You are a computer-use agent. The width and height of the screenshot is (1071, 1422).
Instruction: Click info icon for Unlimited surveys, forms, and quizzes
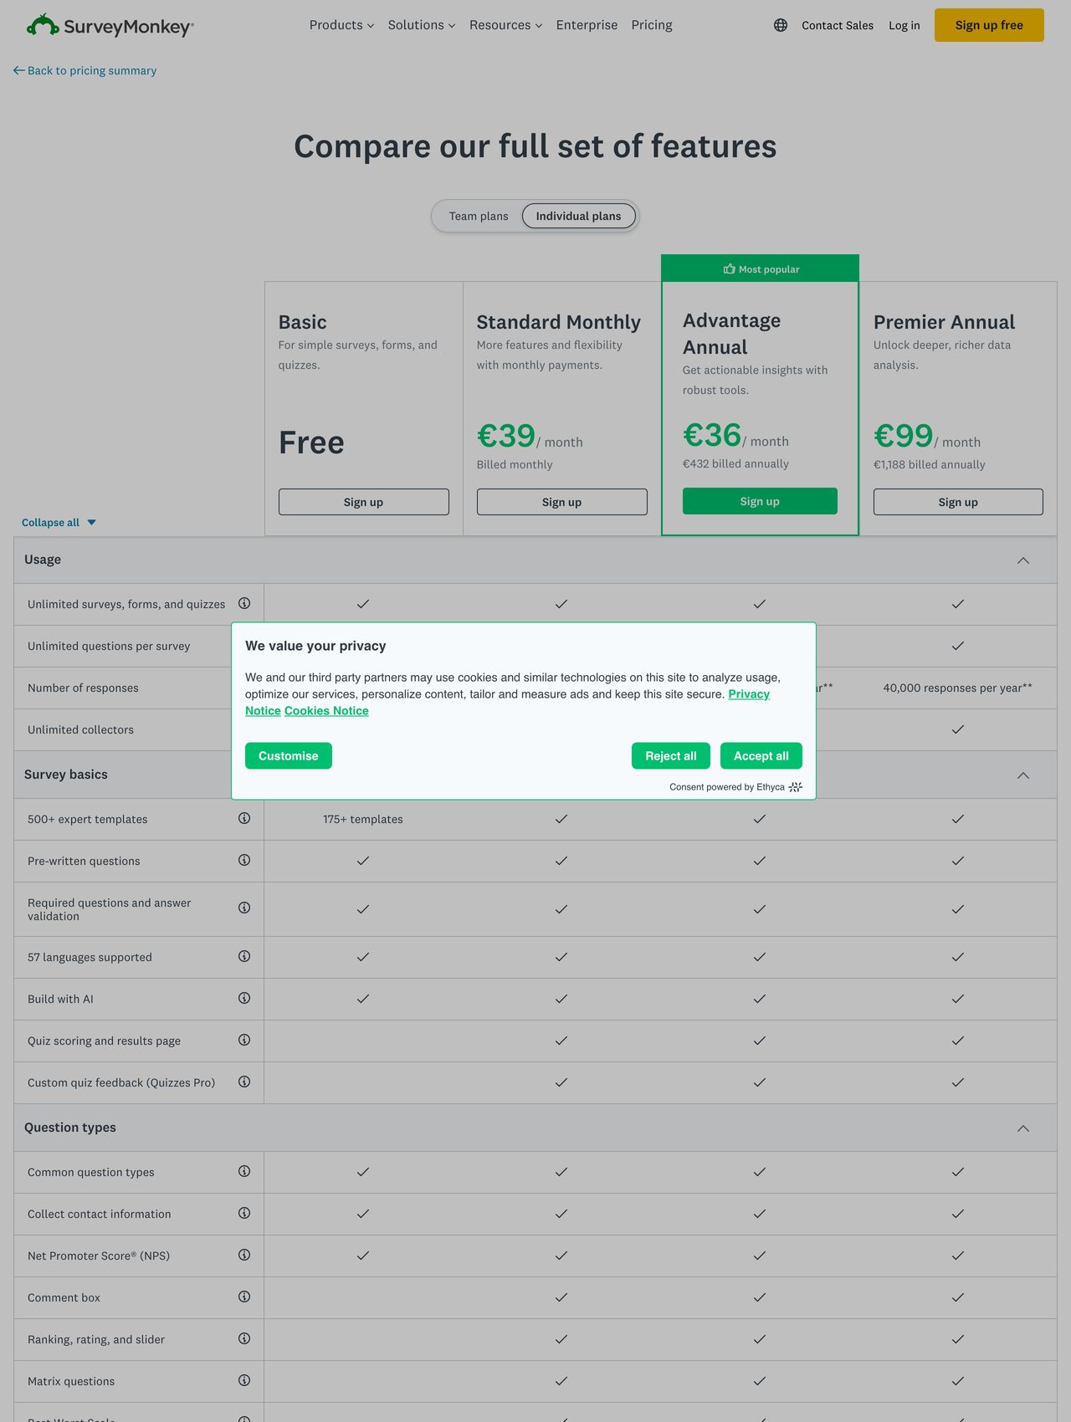244,603
